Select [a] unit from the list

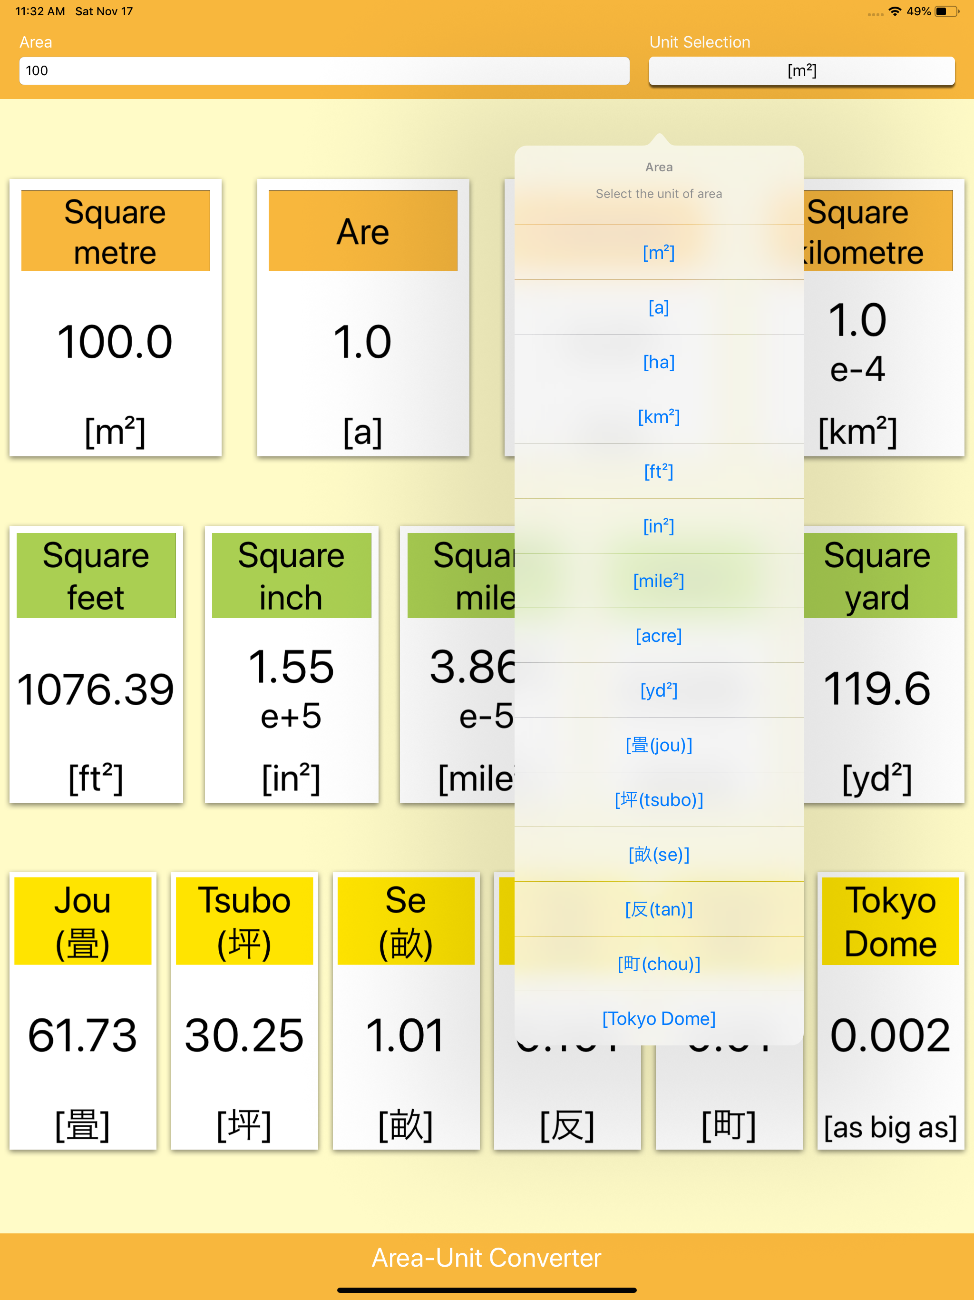(659, 307)
